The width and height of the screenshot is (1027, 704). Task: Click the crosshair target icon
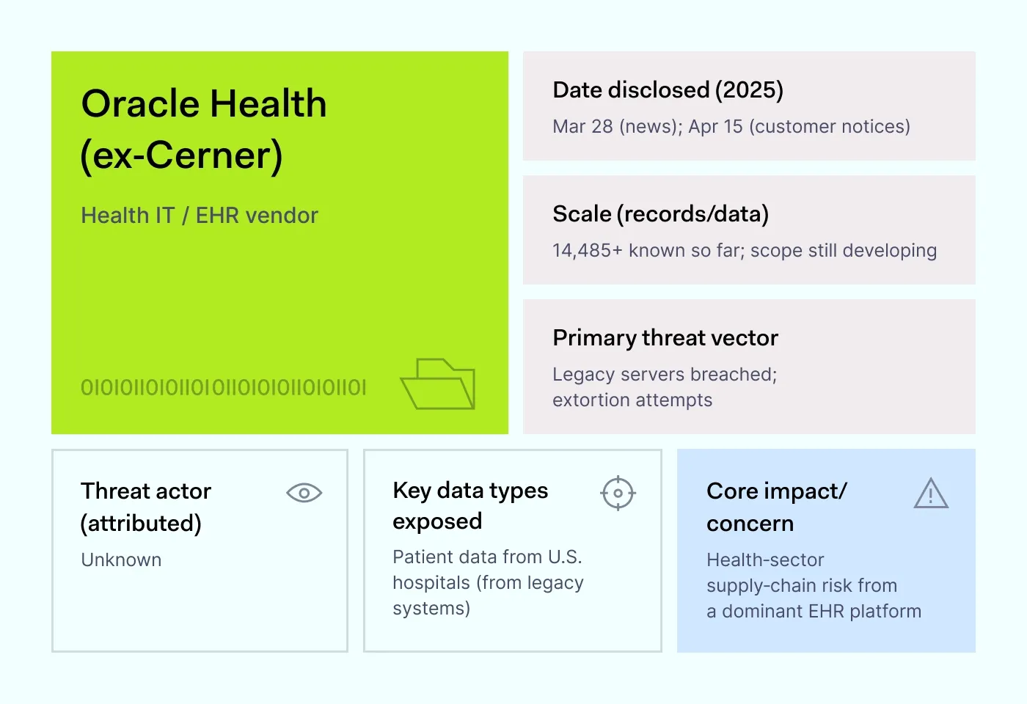pos(618,493)
